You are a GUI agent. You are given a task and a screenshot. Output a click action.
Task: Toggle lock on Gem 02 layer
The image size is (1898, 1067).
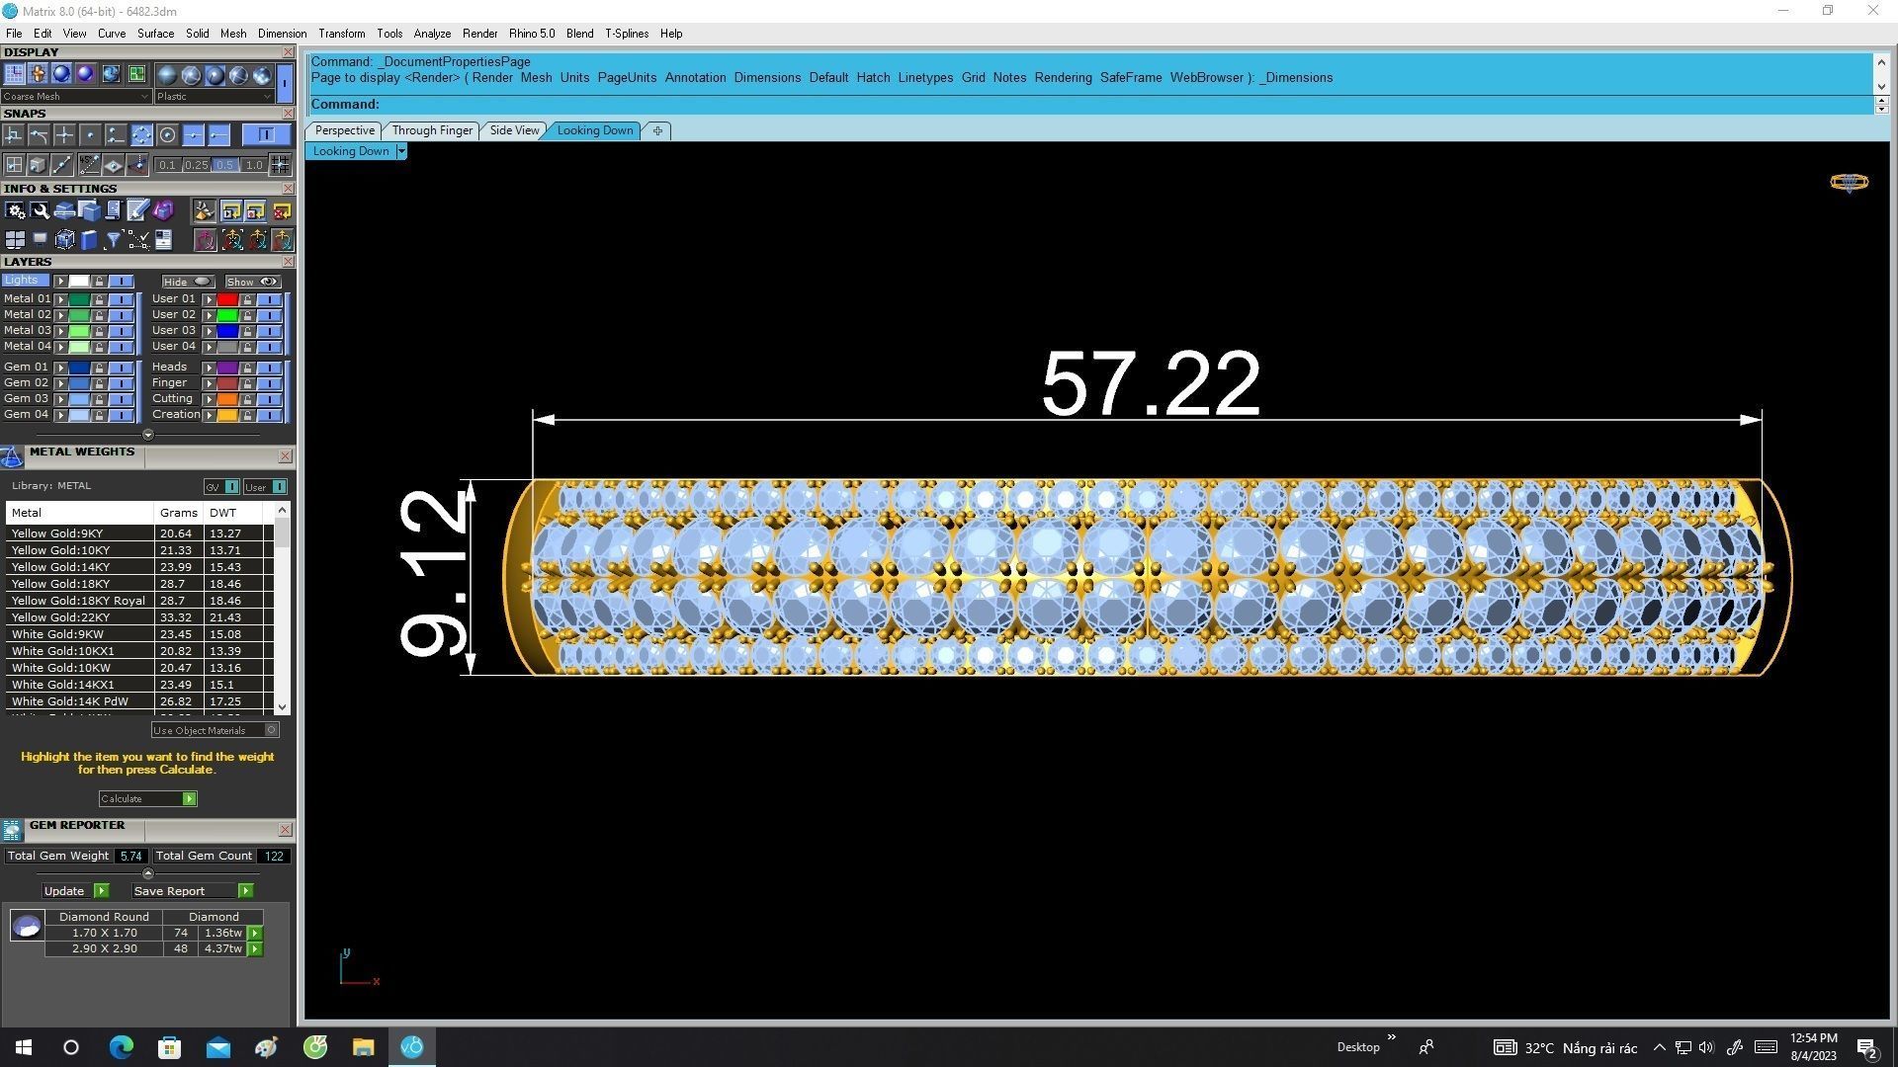pos(99,383)
